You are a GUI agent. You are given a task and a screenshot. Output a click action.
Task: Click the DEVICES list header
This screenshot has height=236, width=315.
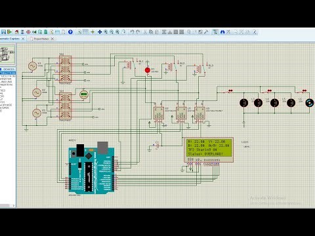pyautogui.click(x=9, y=69)
